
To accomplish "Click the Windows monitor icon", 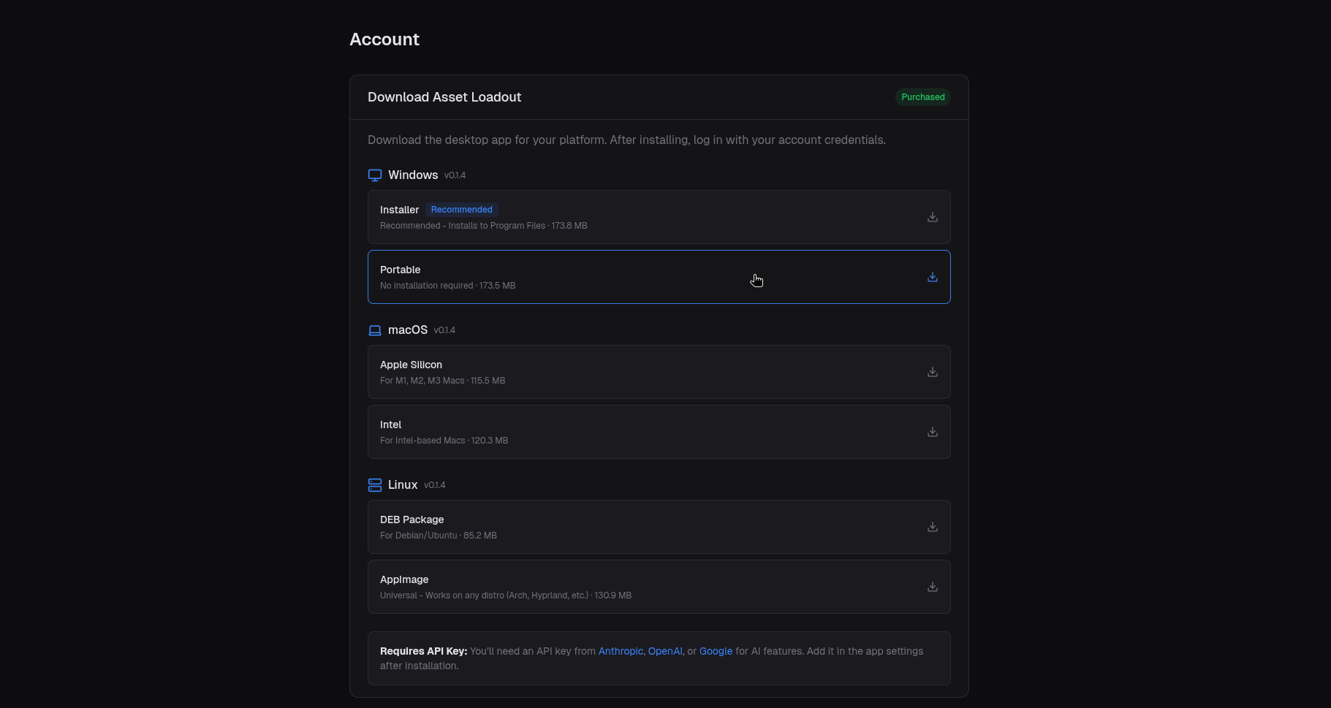I will click(x=375, y=175).
